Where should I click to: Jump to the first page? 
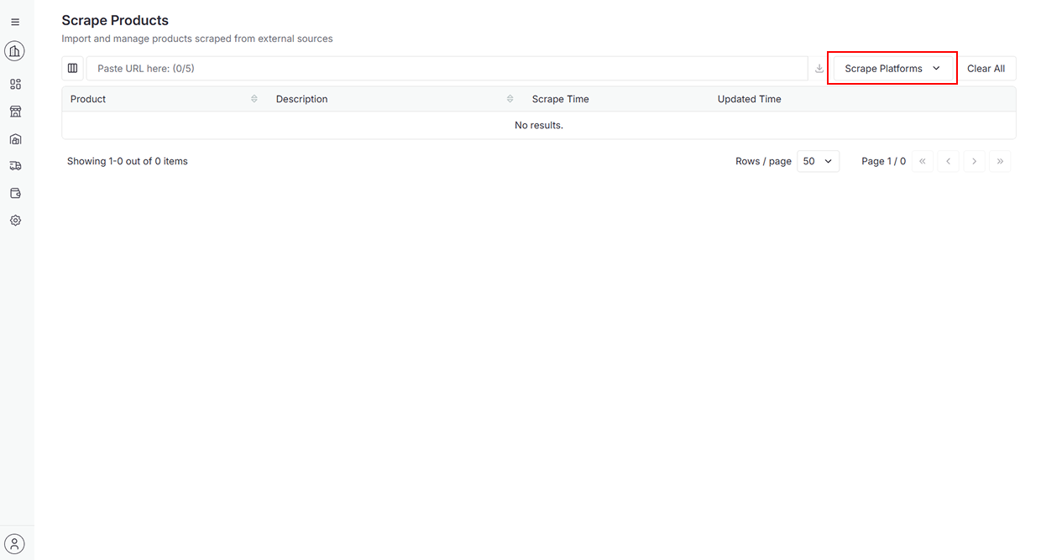coord(922,161)
